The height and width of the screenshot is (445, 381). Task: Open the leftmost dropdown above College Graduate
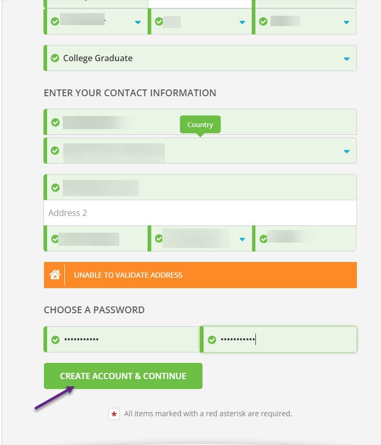[138, 22]
